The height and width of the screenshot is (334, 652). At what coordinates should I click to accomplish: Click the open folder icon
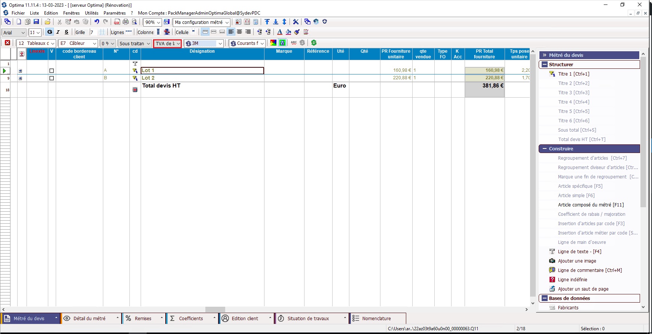(x=48, y=22)
